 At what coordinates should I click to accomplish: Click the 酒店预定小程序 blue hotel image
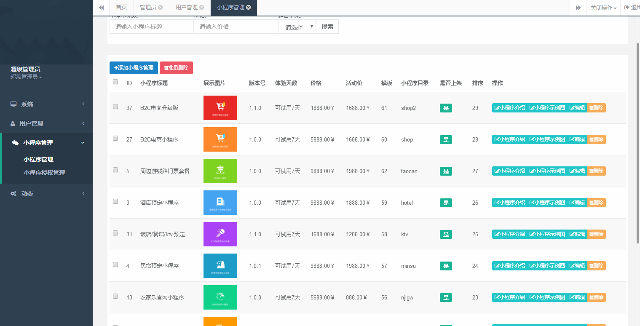pyautogui.click(x=220, y=203)
